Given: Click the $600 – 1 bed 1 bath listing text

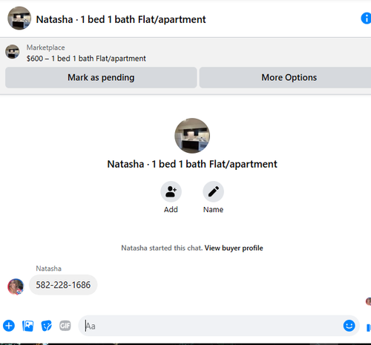Looking at the screenshot, I should click(86, 59).
